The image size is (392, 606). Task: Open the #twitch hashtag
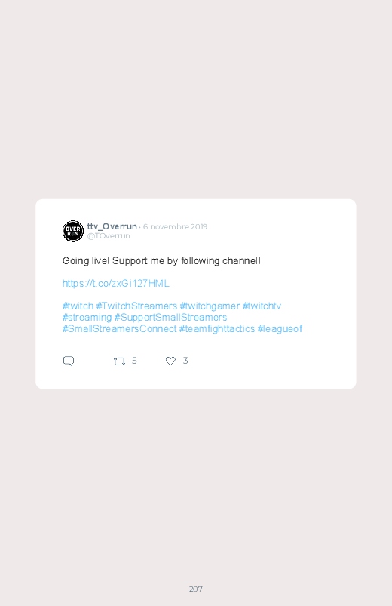(x=78, y=306)
